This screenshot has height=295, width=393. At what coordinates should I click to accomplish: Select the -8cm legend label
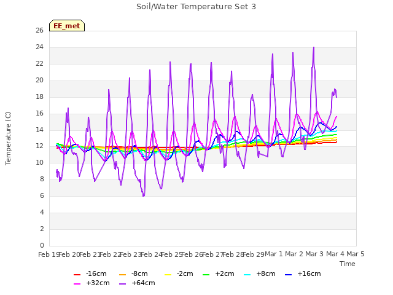coord(139,273)
